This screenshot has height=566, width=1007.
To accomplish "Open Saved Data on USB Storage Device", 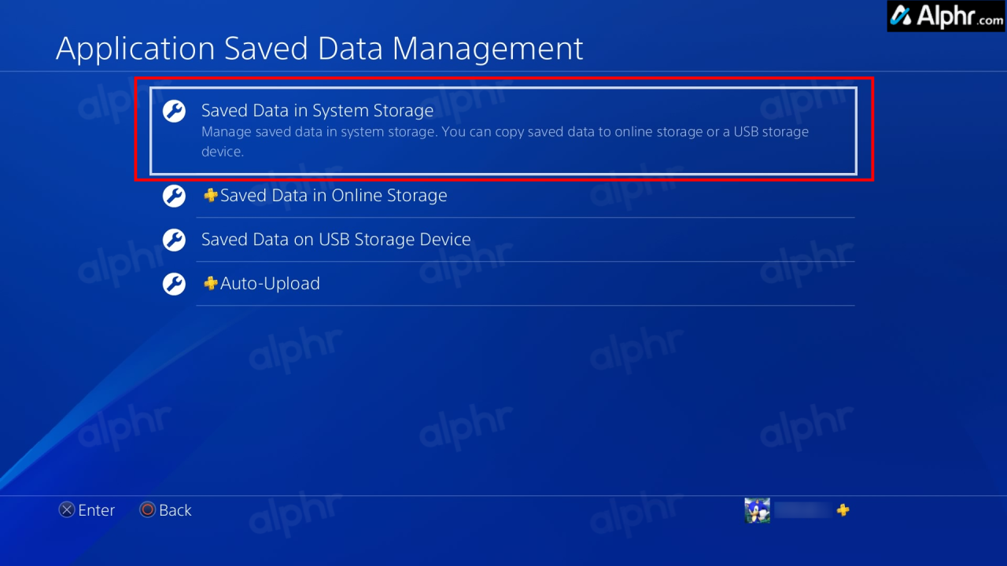I will [336, 239].
